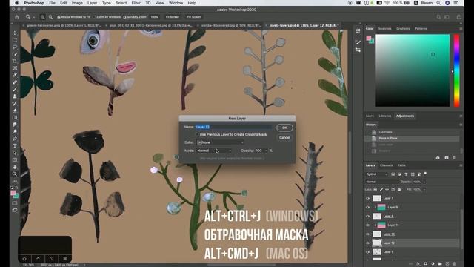Open the Layers panel Opacity dropdown arrow

point(424,182)
